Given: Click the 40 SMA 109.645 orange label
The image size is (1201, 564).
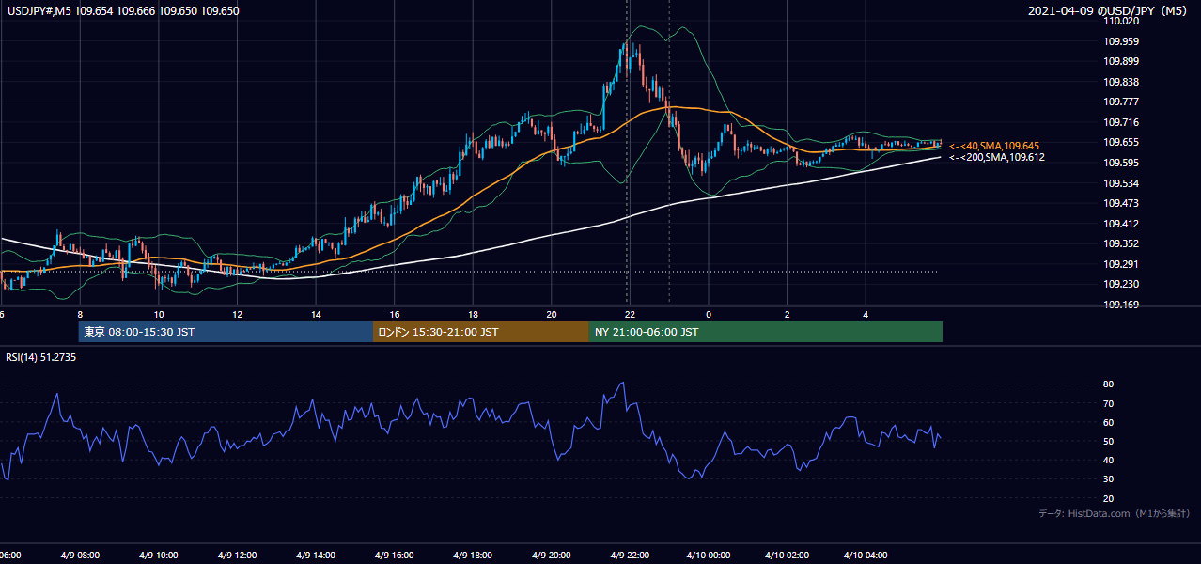Looking at the screenshot, I should [995, 146].
